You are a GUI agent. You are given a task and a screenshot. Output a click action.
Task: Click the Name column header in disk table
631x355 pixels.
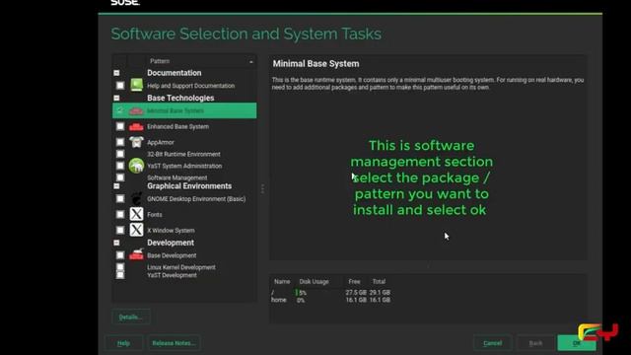[282, 281]
